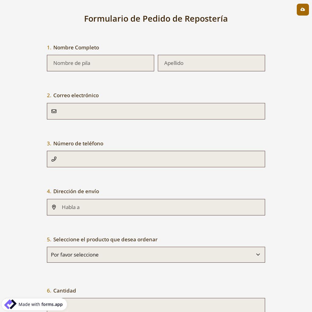Image resolution: width=312 pixels, height=312 pixels.
Task: Click the 'Nombre Completo' question label
Action: coord(76,47)
